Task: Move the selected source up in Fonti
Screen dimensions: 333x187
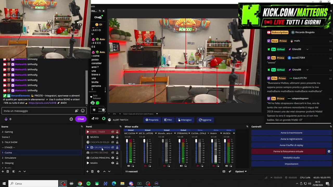Action: (x=104, y=171)
